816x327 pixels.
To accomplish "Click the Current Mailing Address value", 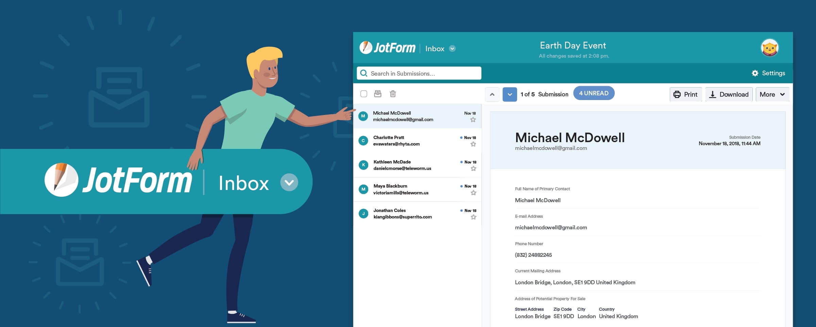I will pos(575,283).
